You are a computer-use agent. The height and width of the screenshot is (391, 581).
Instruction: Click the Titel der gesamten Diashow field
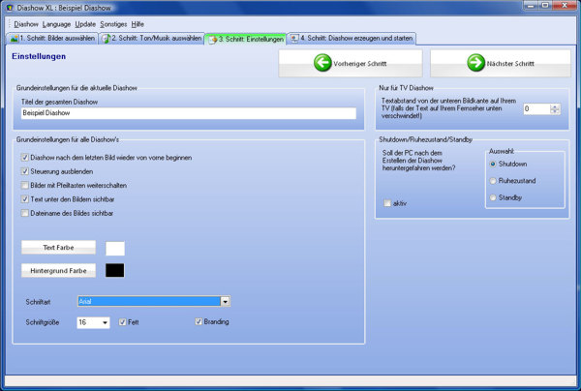point(189,113)
